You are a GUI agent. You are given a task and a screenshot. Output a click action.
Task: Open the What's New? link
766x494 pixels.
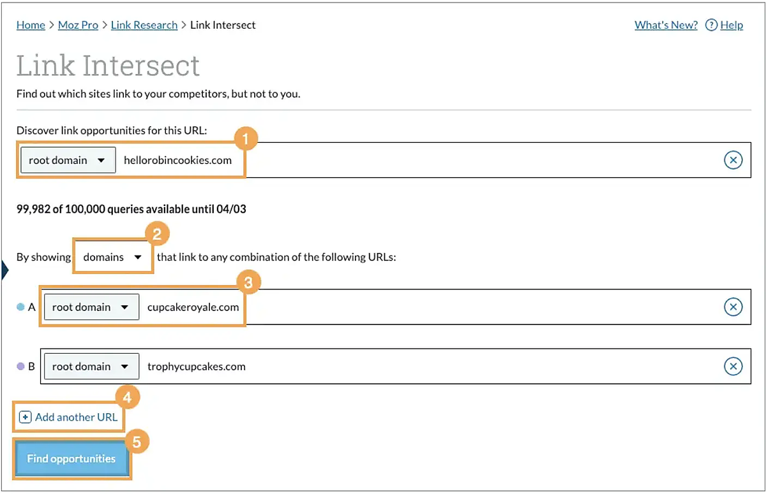point(666,25)
